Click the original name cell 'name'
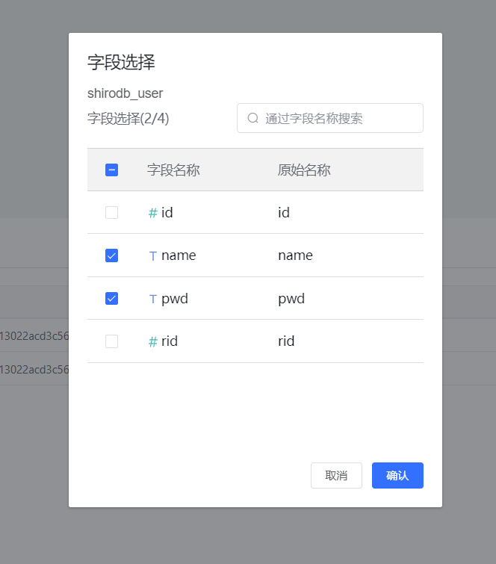Image resolution: width=496 pixels, height=564 pixels. pos(295,255)
